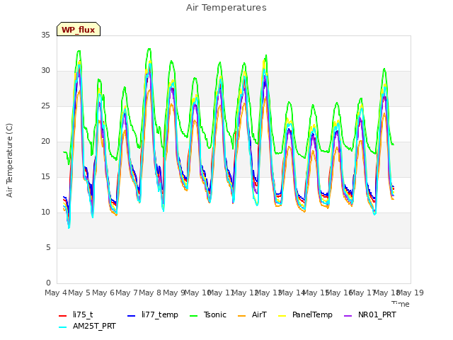Click the li75_t legend label
The height and width of the screenshot is (340, 453).
coord(83,314)
